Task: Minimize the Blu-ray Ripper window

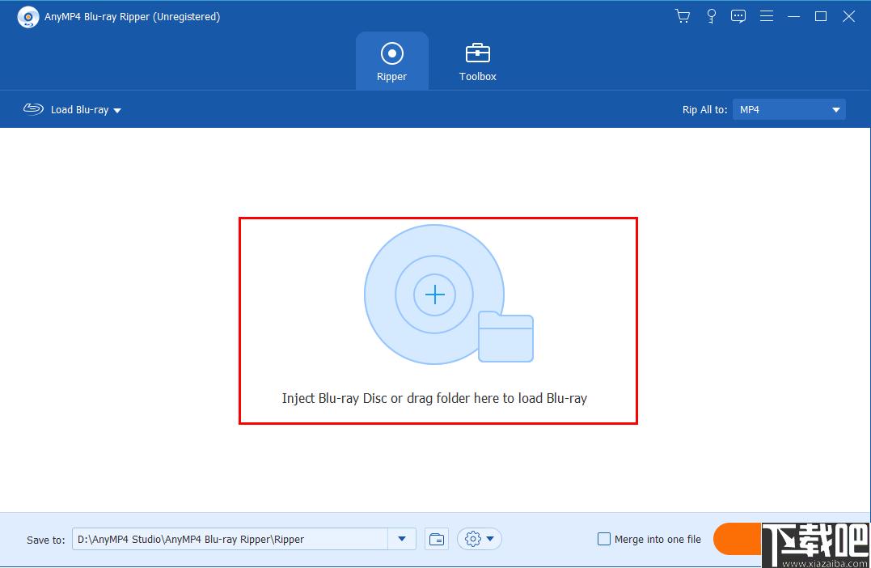Action: click(793, 16)
